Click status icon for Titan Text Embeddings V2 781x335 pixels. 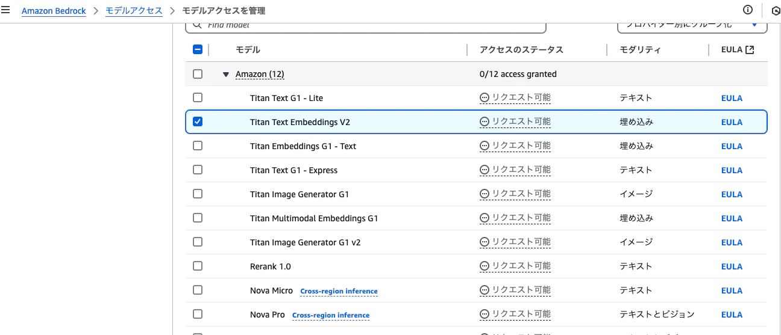pyautogui.click(x=485, y=121)
